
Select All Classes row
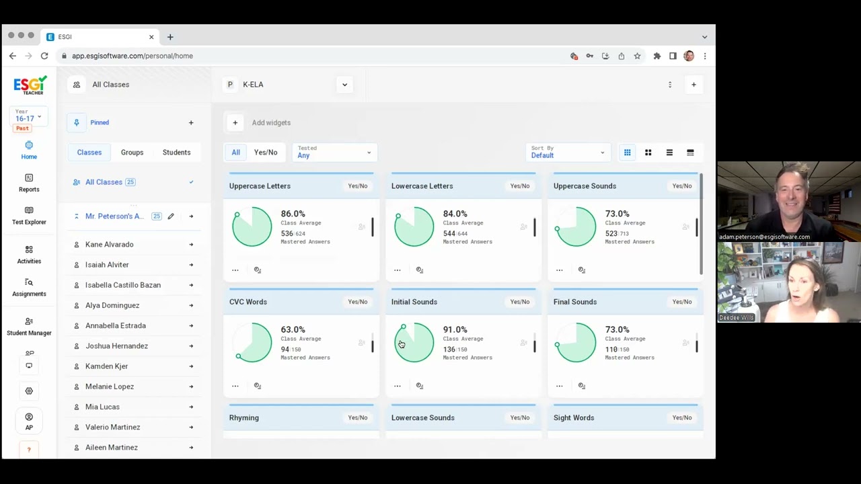[x=133, y=182]
